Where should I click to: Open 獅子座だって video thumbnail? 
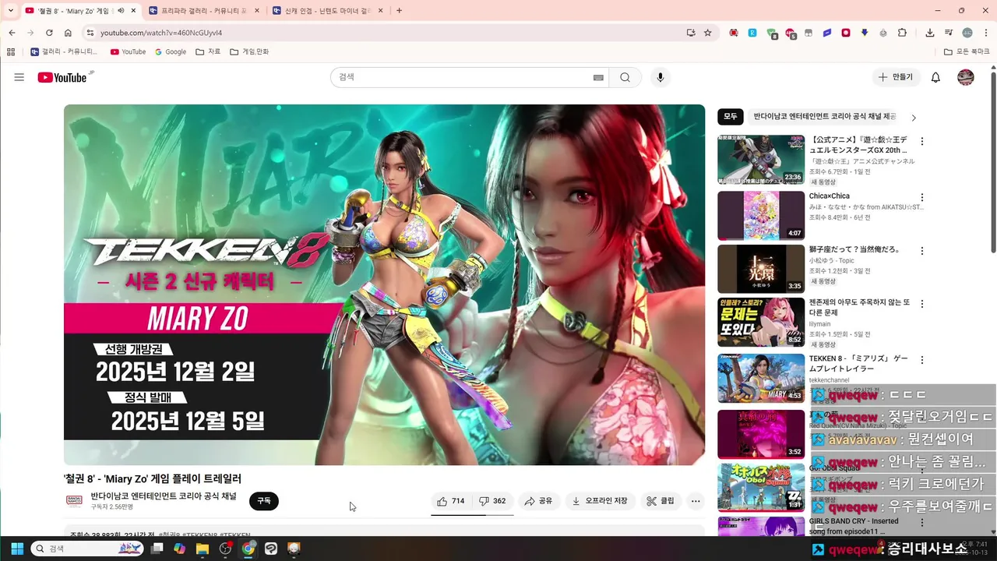[761, 269]
